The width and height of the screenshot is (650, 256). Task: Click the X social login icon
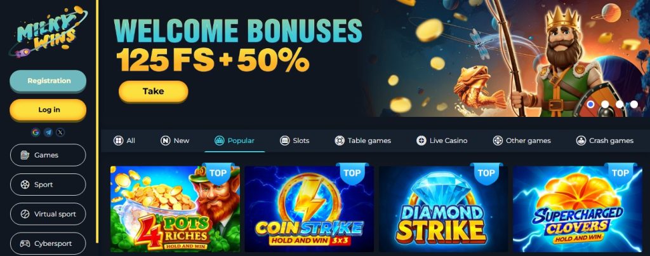coord(60,132)
